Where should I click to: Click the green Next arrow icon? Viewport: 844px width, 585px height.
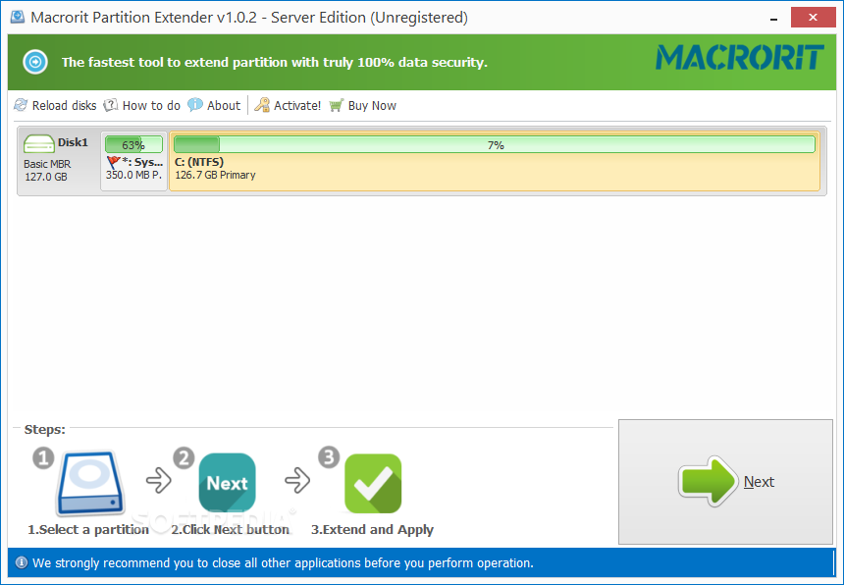[x=708, y=481]
